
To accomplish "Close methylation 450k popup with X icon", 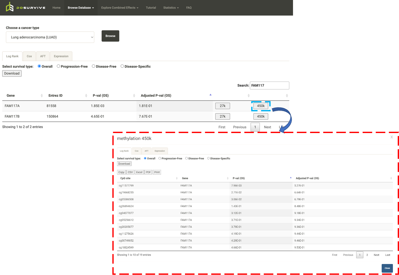I will pos(392,137).
